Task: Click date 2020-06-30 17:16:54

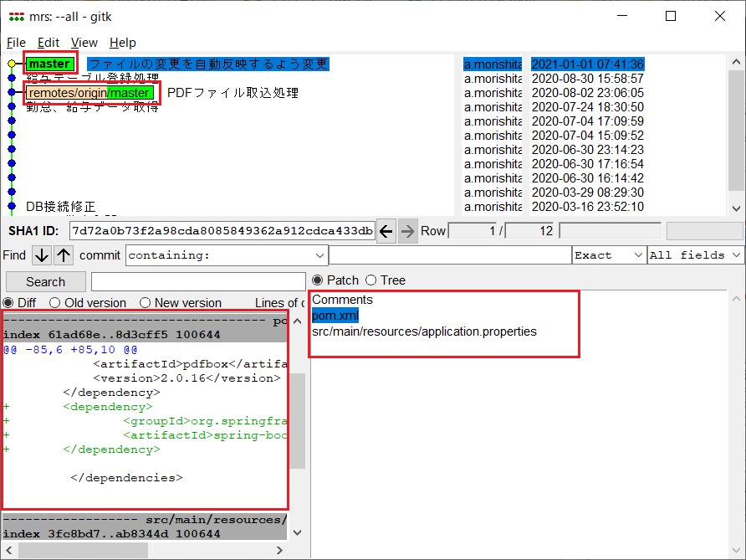Action: tap(588, 164)
